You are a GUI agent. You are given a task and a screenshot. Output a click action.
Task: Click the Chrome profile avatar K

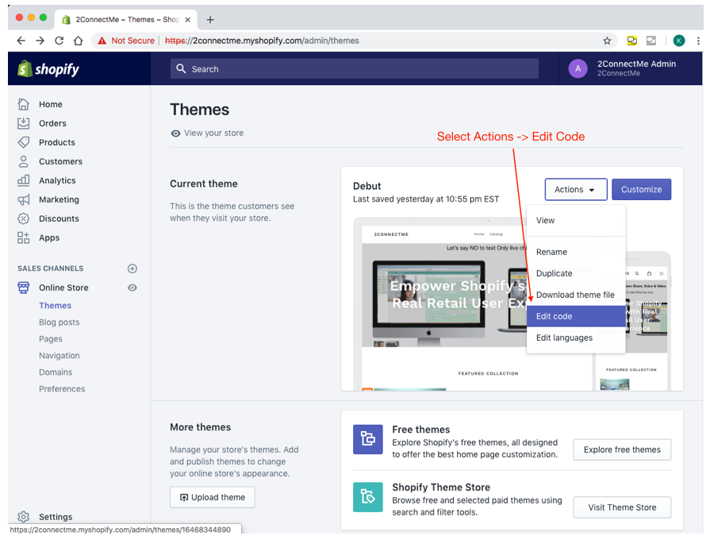tap(679, 40)
